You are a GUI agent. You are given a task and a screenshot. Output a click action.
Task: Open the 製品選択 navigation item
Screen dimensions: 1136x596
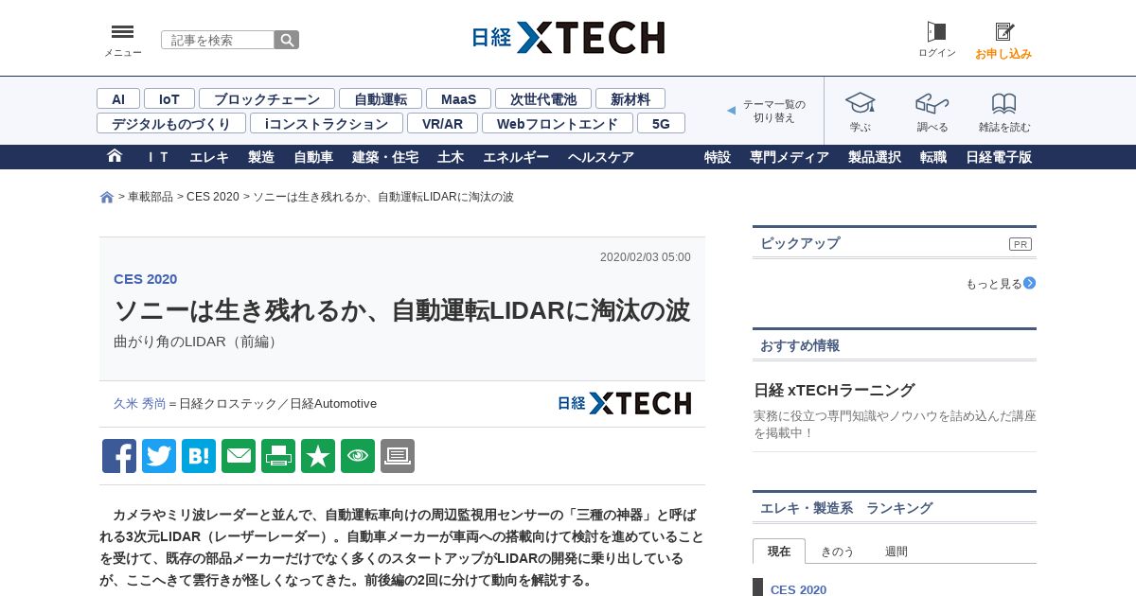[875, 157]
